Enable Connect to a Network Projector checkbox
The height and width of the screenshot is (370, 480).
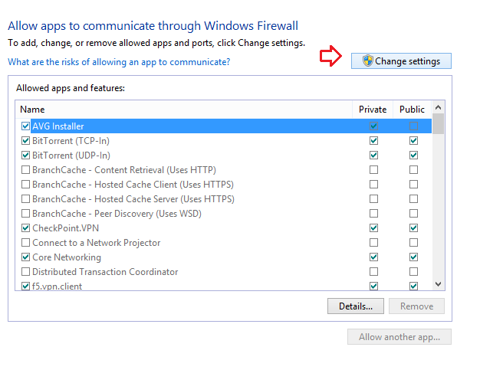[x=26, y=243]
